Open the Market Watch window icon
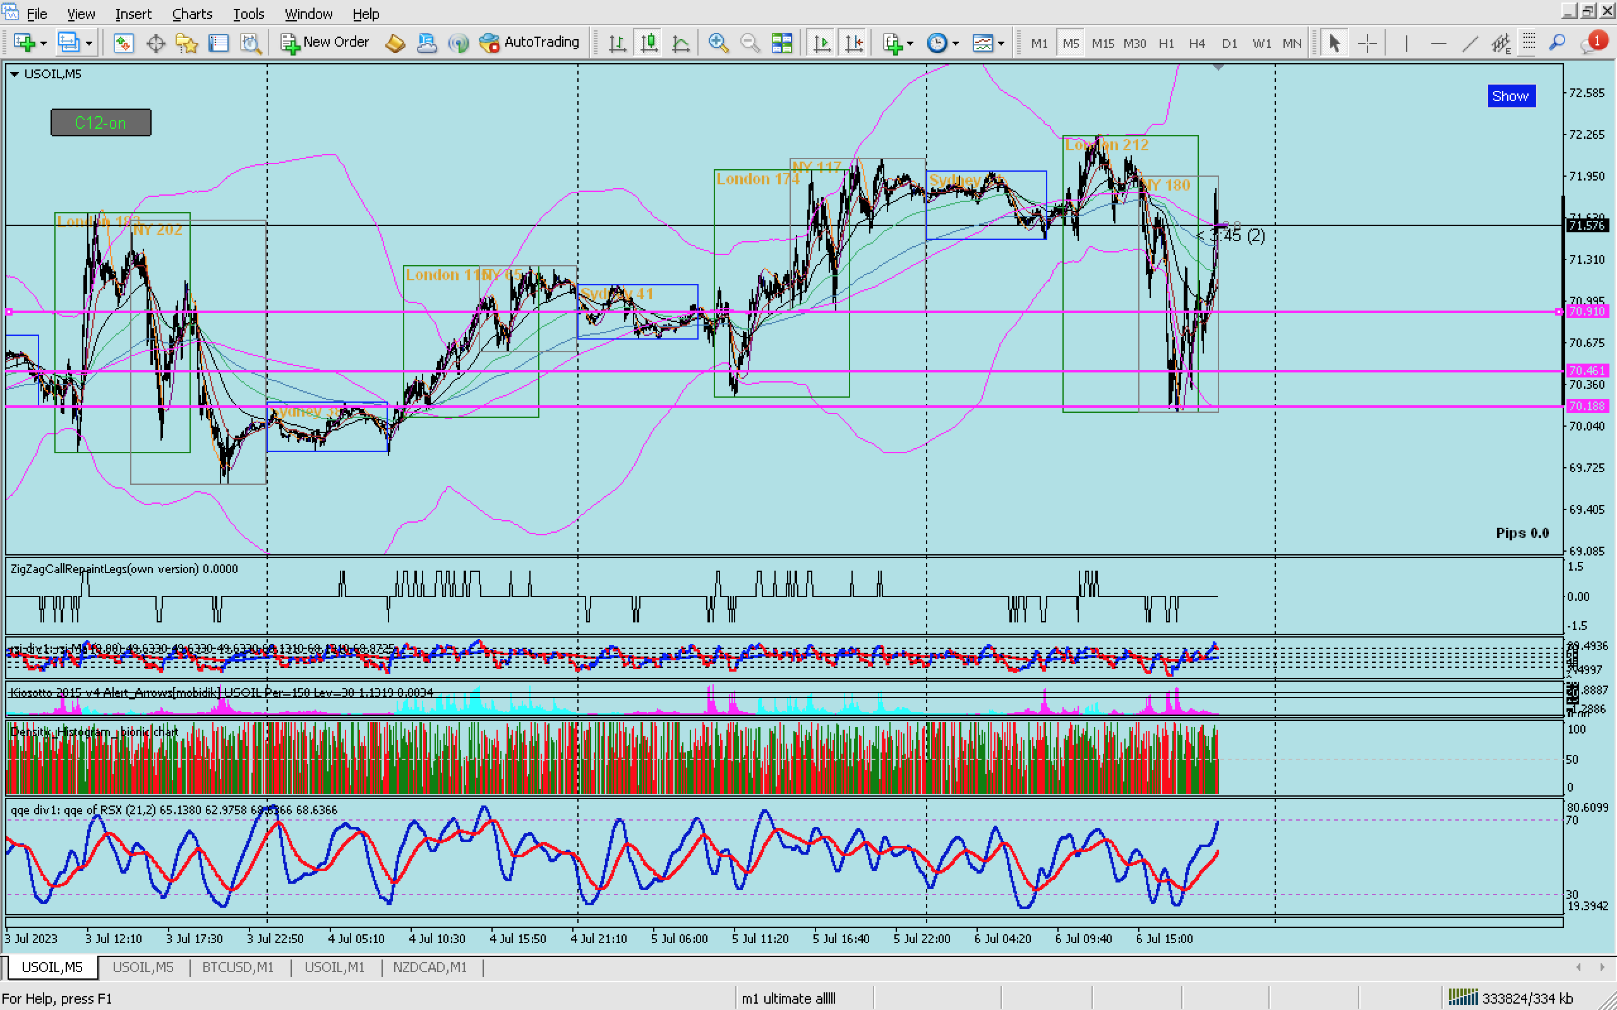The height and width of the screenshot is (1010, 1617). (123, 44)
